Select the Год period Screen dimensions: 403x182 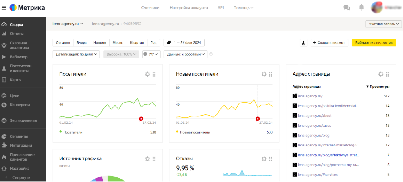coord(154,43)
